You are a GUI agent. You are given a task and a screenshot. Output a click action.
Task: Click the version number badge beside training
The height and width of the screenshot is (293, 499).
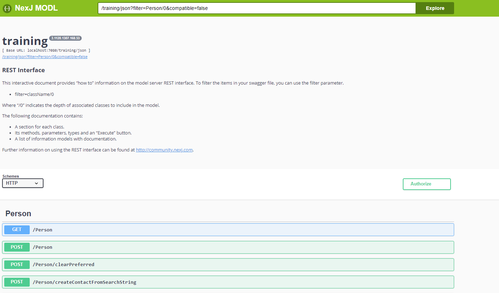click(65, 38)
